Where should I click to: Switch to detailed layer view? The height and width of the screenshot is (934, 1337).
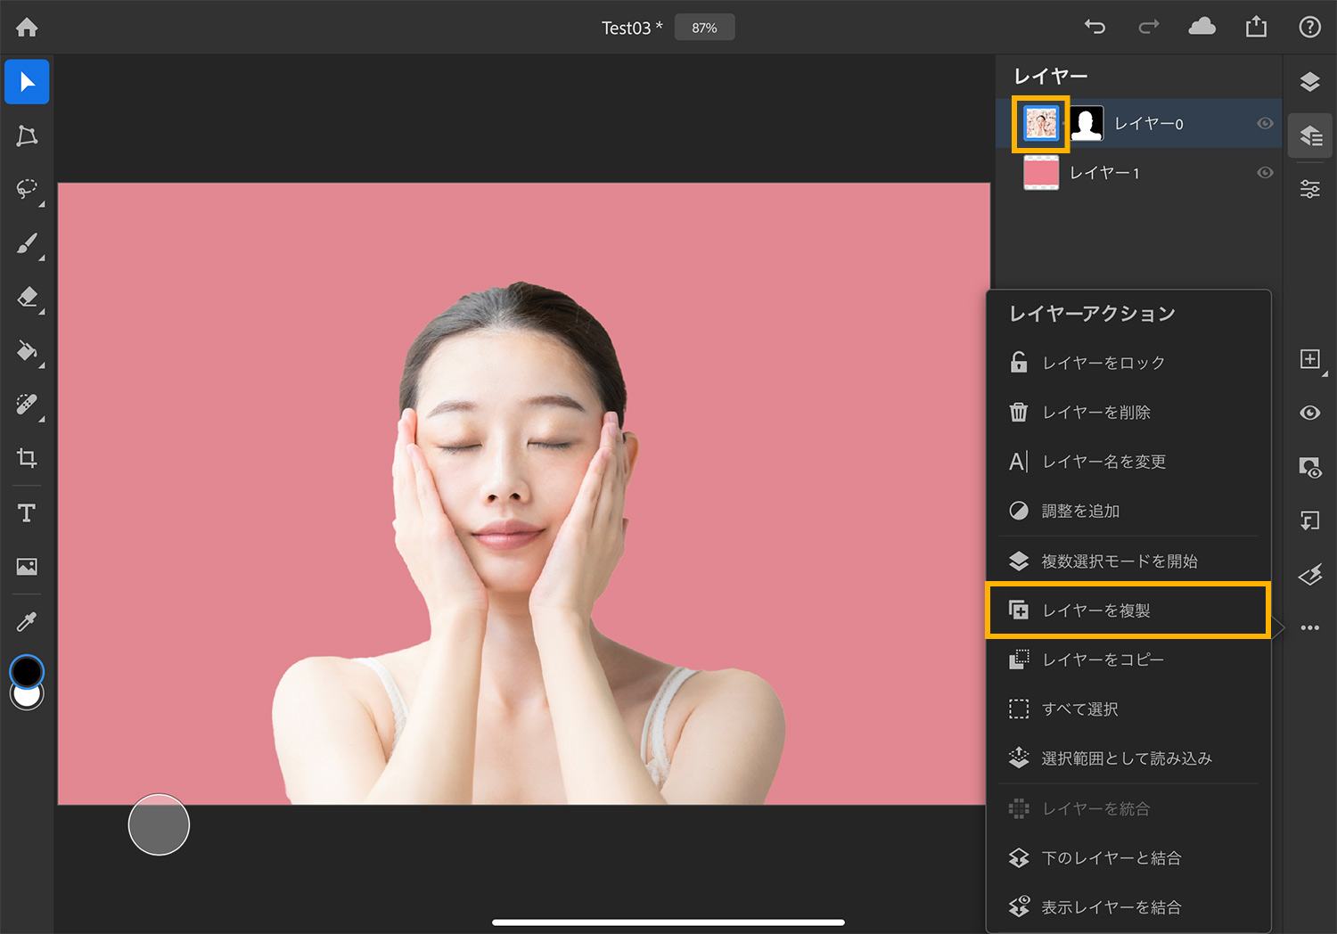pos(1309,135)
